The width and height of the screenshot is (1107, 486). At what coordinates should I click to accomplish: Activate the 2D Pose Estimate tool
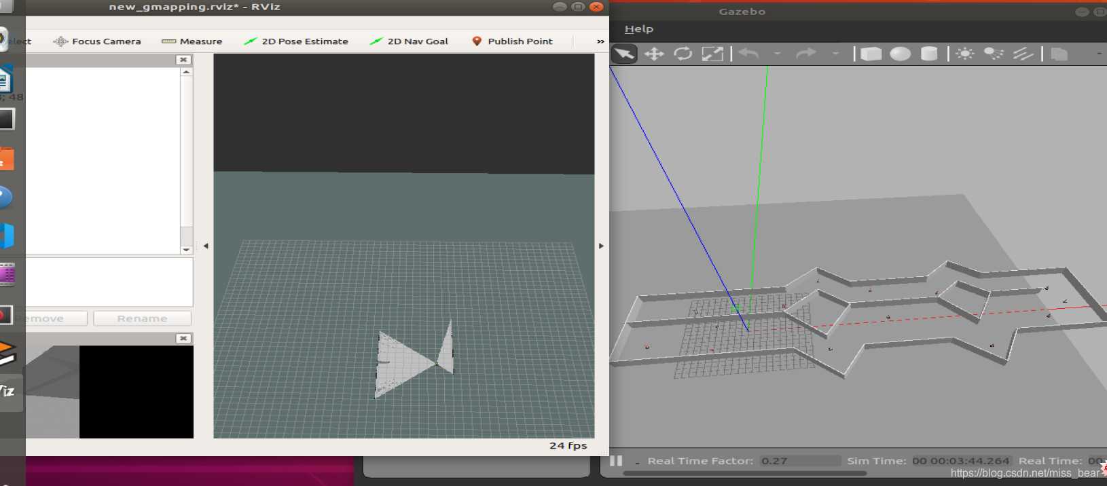click(x=296, y=41)
